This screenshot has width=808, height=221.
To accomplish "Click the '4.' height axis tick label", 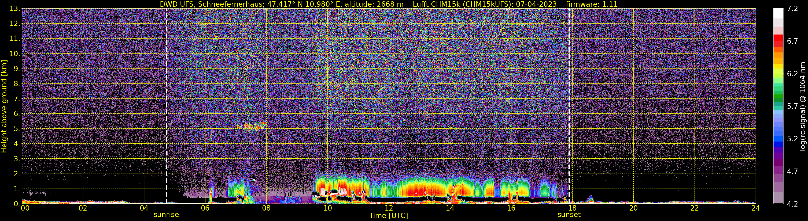I will coord(17,144).
